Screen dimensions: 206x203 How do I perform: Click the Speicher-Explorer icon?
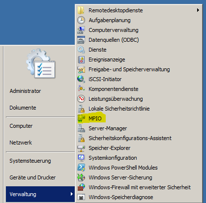click(81, 148)
